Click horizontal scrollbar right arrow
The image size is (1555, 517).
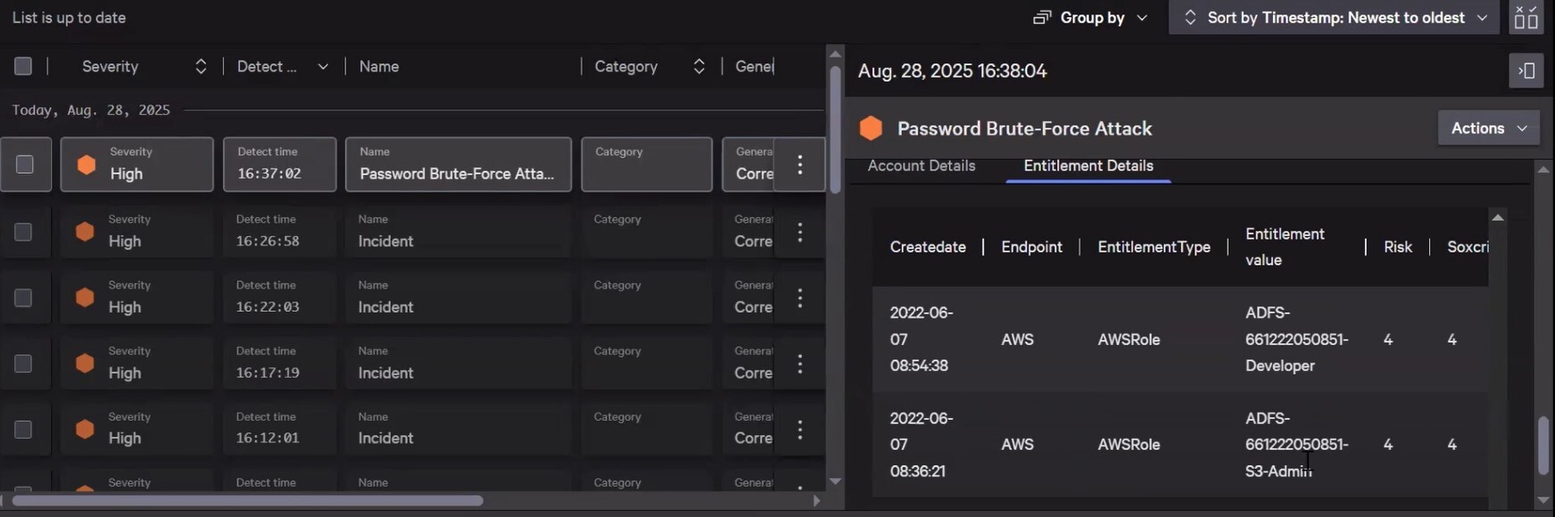(x=816, y=501)
